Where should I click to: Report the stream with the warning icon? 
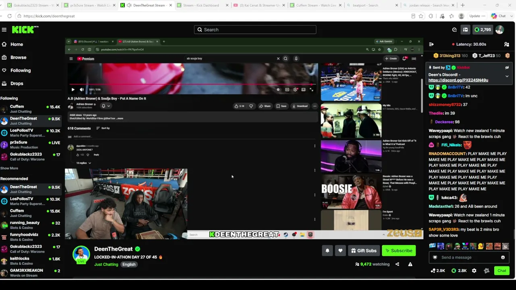pyautogui.click(x=410, y=264)
